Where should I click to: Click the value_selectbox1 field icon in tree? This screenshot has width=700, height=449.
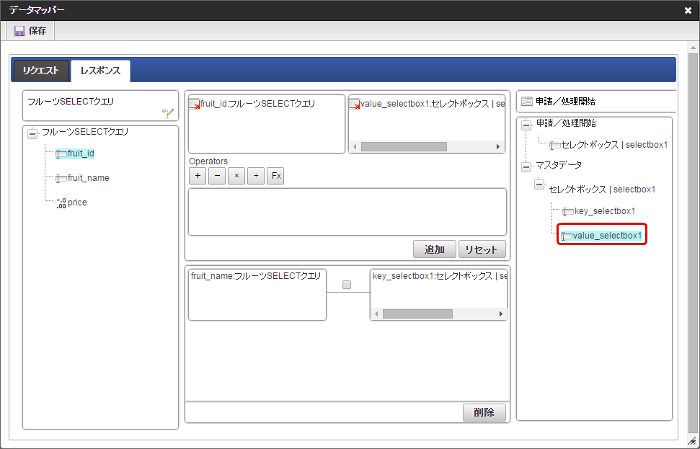[567, 236]
